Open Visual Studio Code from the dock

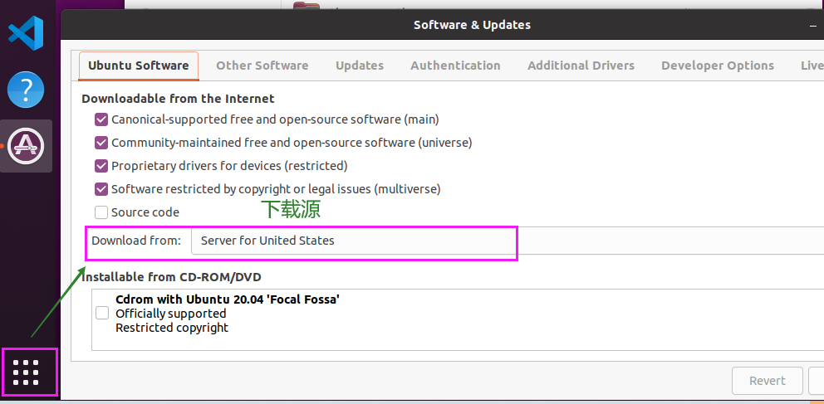tap(26, 34)
